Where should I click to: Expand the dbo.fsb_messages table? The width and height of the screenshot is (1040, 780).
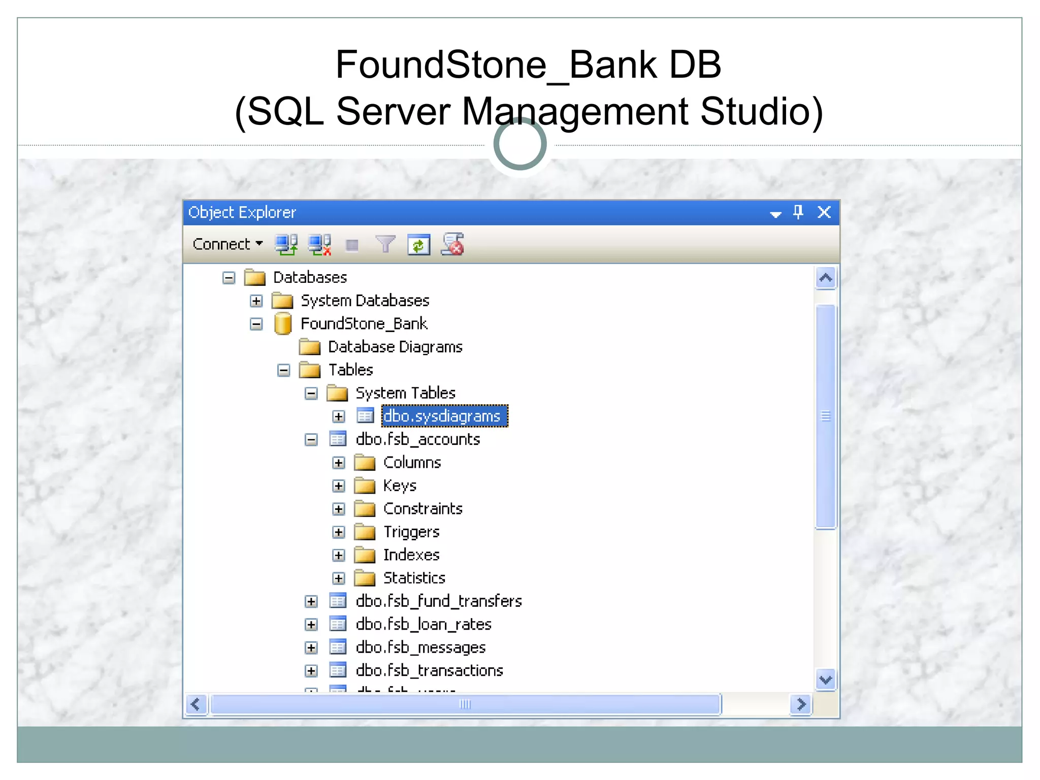(311, 648)
